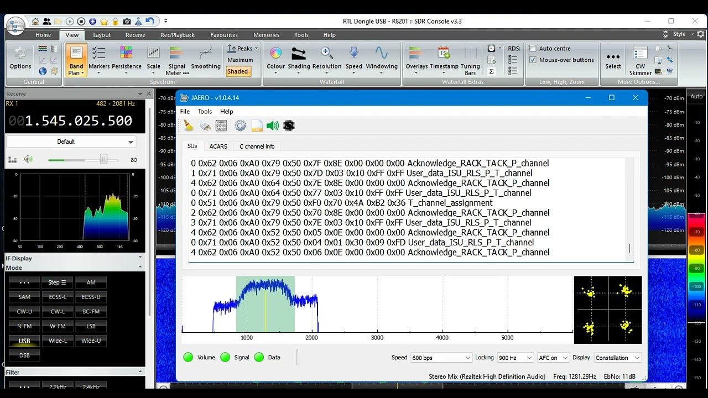Open the JAERO File menu
This screenshot has width=708, height=398.
pyautogui.click(x=185, y=111)
